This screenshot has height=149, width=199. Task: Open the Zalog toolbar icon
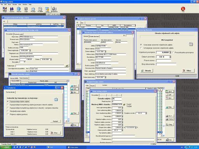point(47,10)
